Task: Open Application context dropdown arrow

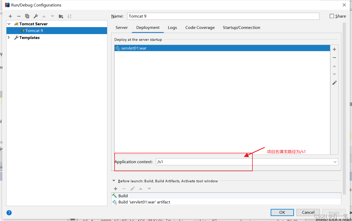Action: (x=335, y=162)
